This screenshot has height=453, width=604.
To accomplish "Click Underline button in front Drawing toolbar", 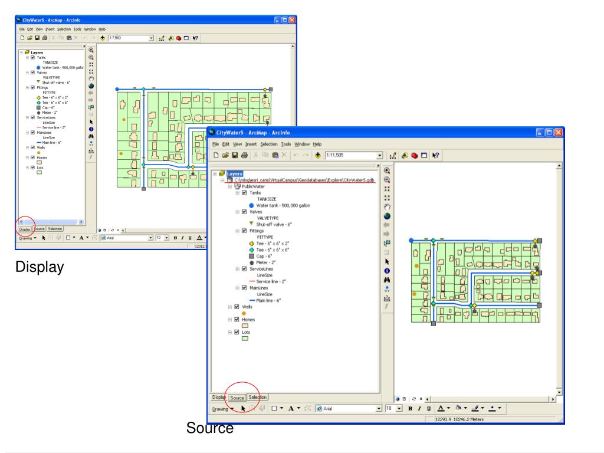I will pyautogui.click(x=429, y=408).
